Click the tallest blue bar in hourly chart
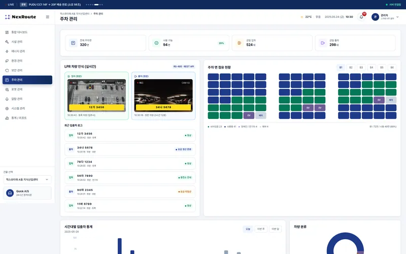Viewport: 406px width, 254px height. [120, 246]
